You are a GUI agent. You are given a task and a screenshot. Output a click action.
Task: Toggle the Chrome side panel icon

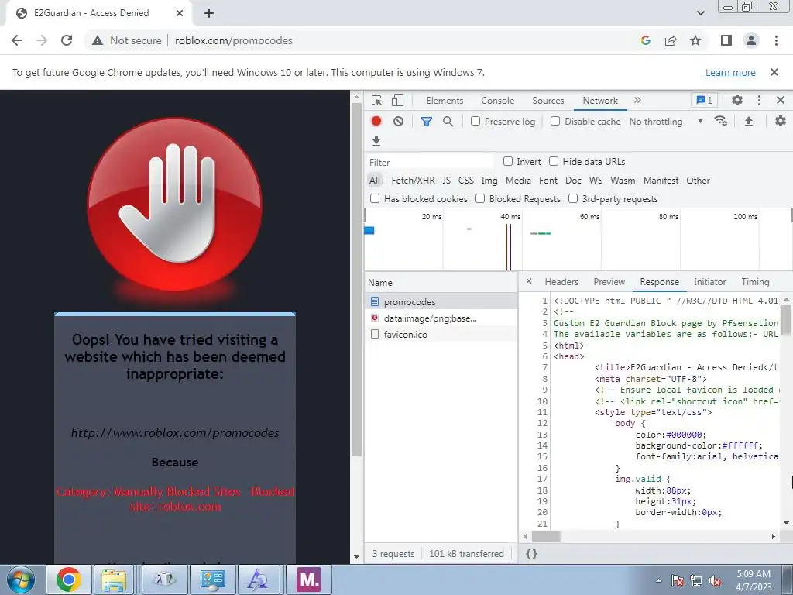click(726, 40)
